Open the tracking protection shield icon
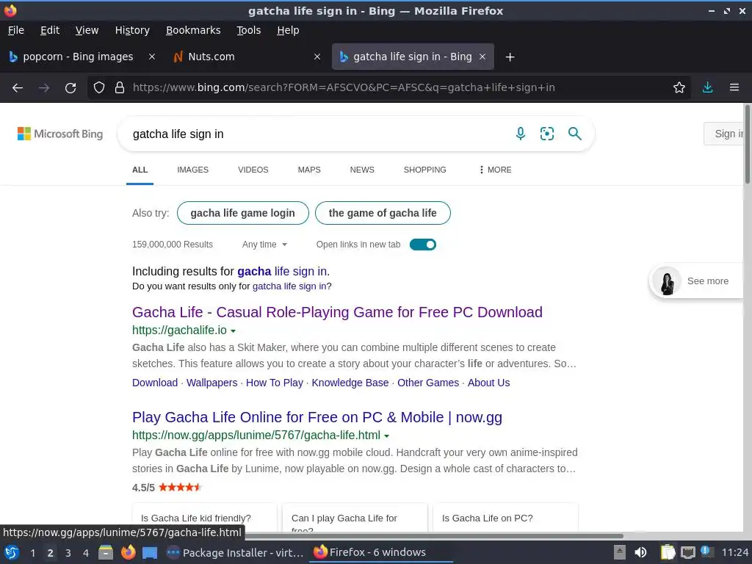Screen dimensions: 752x564 [99, 88]
